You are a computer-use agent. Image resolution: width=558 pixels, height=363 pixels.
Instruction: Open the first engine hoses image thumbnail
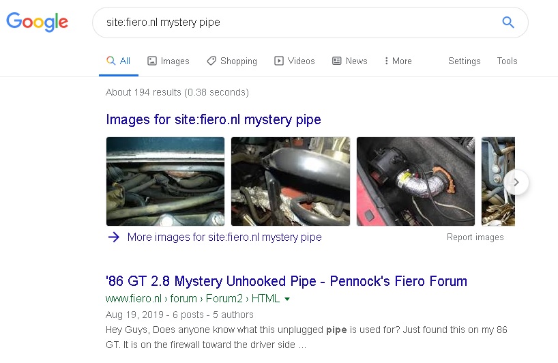pos(166,181)
